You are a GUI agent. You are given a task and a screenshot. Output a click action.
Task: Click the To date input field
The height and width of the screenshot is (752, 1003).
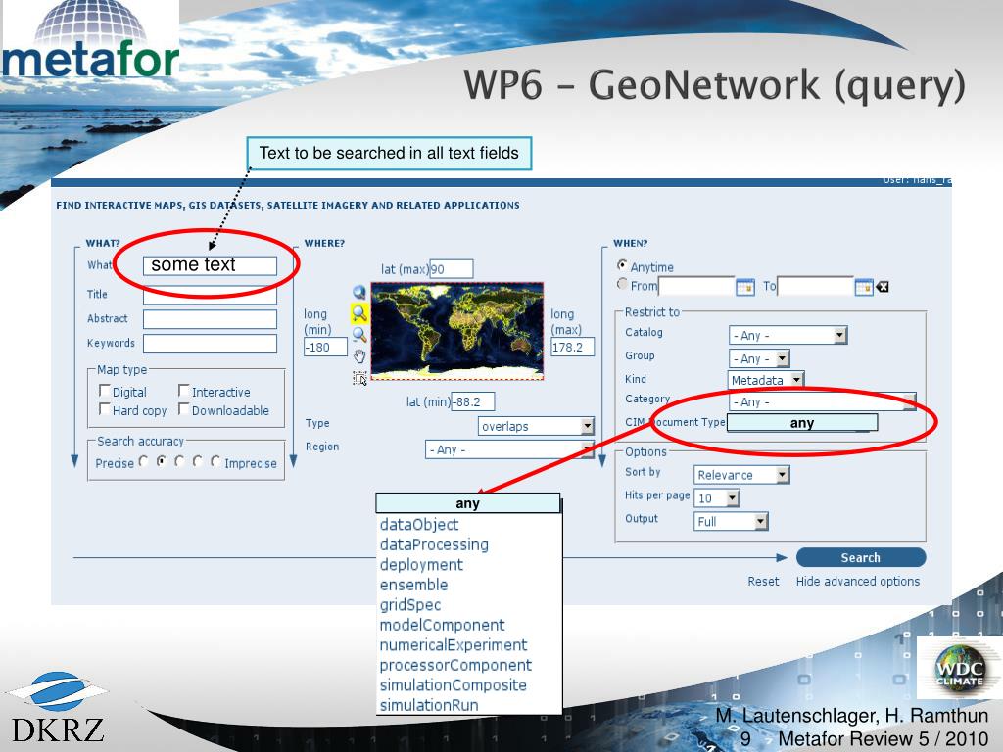[x=816, y=287]
